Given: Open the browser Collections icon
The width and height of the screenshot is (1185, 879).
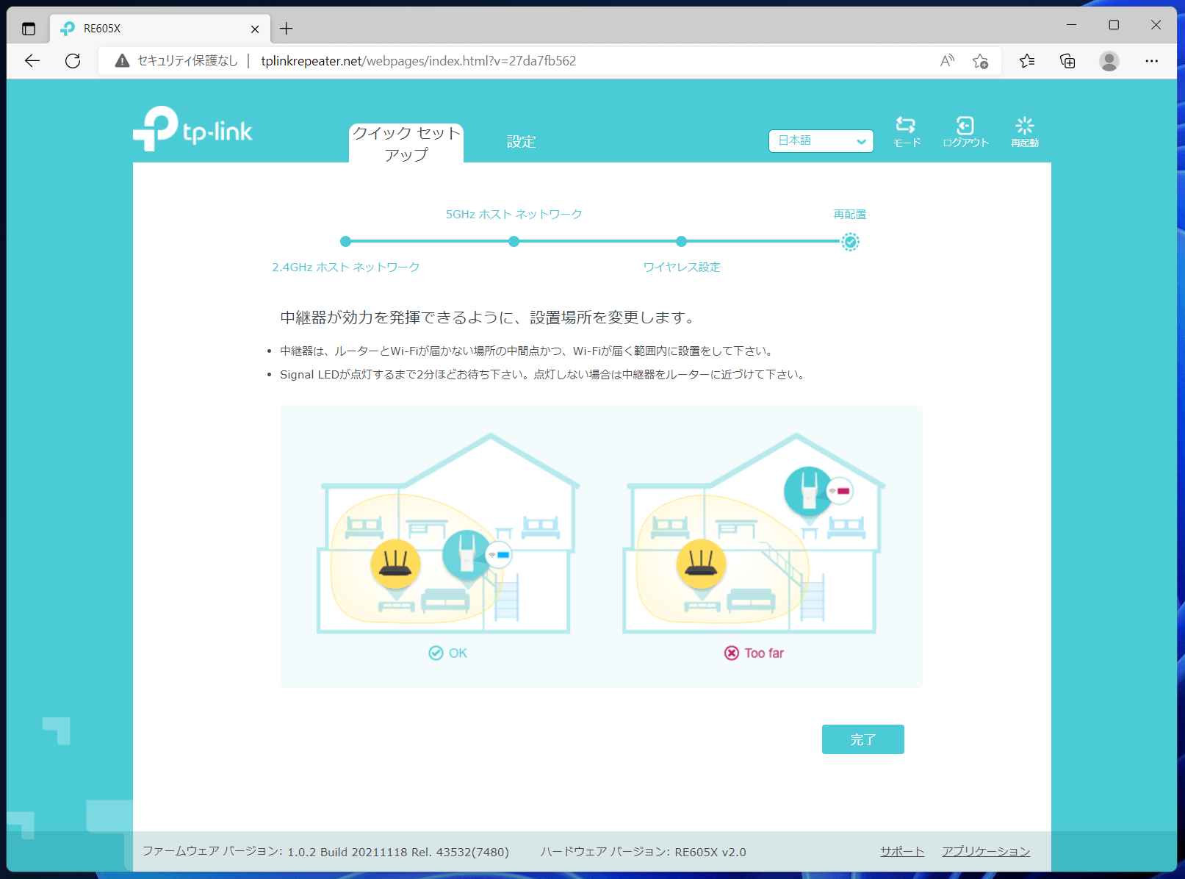Looking at the screenshot, I should [x=1067, y=61].
